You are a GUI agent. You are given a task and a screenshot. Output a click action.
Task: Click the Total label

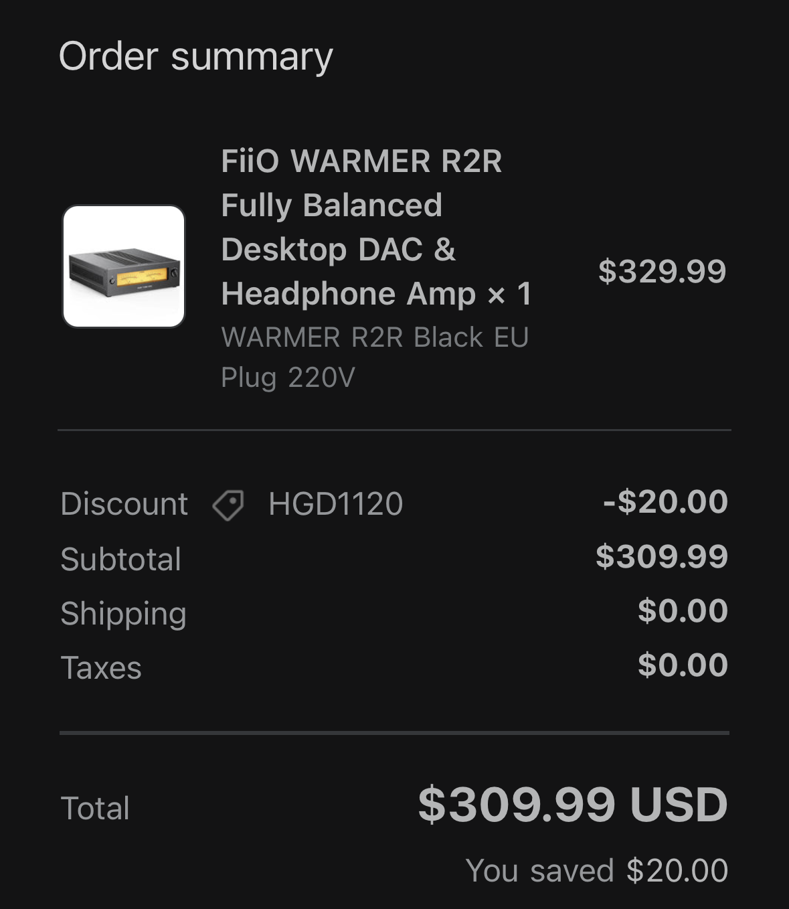(x=95, y=808)
